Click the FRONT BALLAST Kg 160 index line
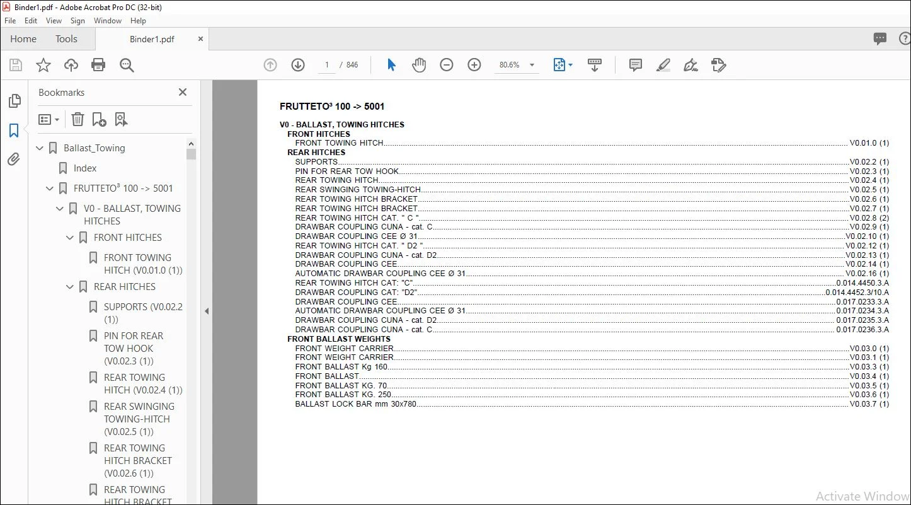 592,367
